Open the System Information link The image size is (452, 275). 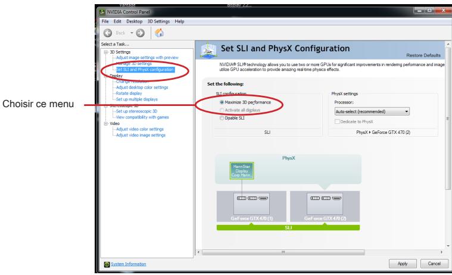click(x=129, y=264)
